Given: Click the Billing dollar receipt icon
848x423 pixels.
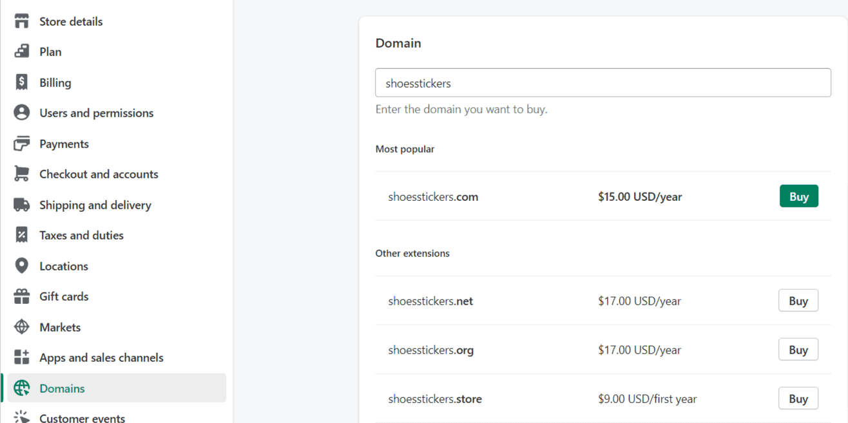Looking at the screenshot, I should pyautogui.click(x=22, y=82).
